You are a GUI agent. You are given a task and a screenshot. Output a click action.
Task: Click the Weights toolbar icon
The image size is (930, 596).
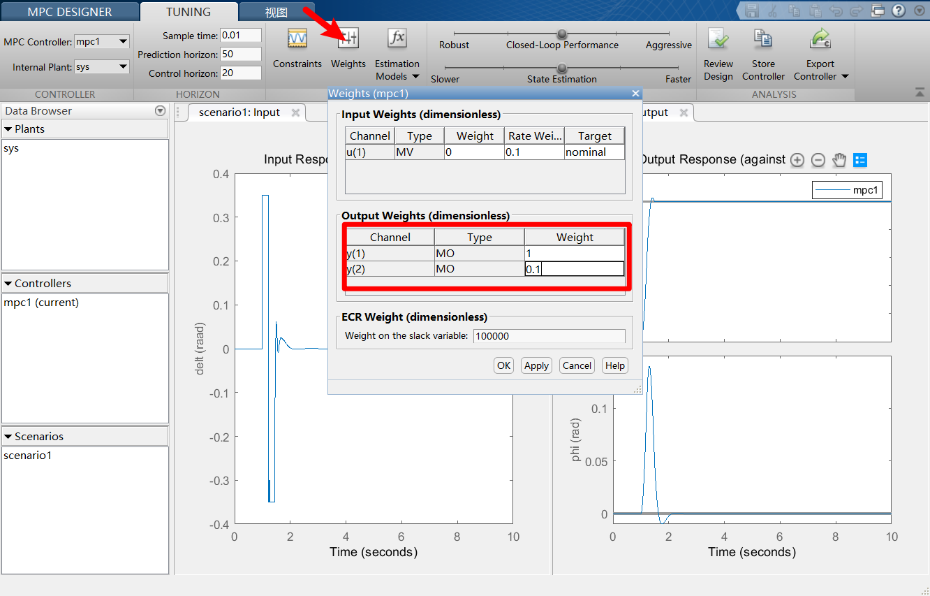click(x=348, y=38)
